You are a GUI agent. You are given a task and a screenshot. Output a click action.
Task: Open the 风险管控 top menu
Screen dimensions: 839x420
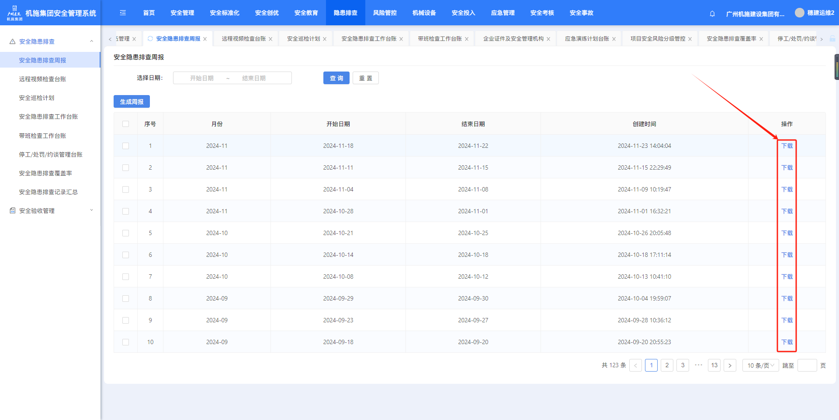click(385, 13)
